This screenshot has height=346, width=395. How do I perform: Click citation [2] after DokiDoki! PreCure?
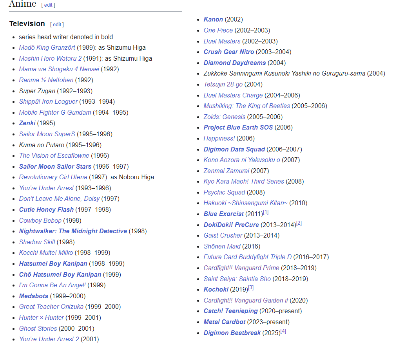tap(299, 223)
